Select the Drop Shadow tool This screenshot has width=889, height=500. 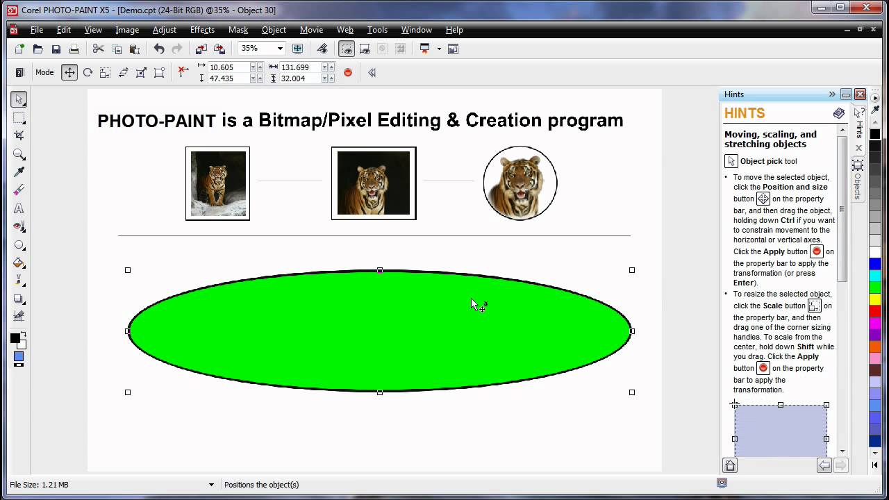click(x=19, y=299)
